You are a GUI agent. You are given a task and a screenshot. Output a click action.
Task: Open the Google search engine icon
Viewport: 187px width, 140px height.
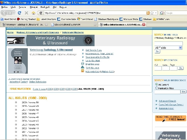click(x=162, y=13)
